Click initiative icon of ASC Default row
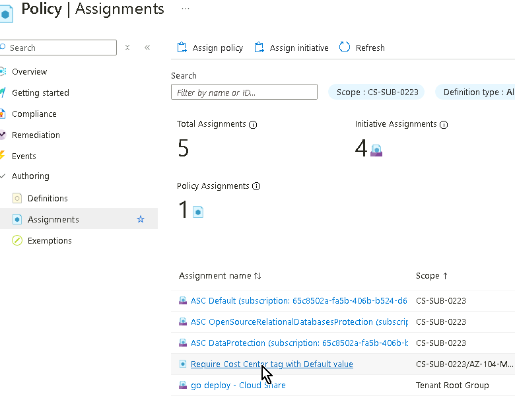The height and width of the screenshot is (406, 515). (183, 300)
